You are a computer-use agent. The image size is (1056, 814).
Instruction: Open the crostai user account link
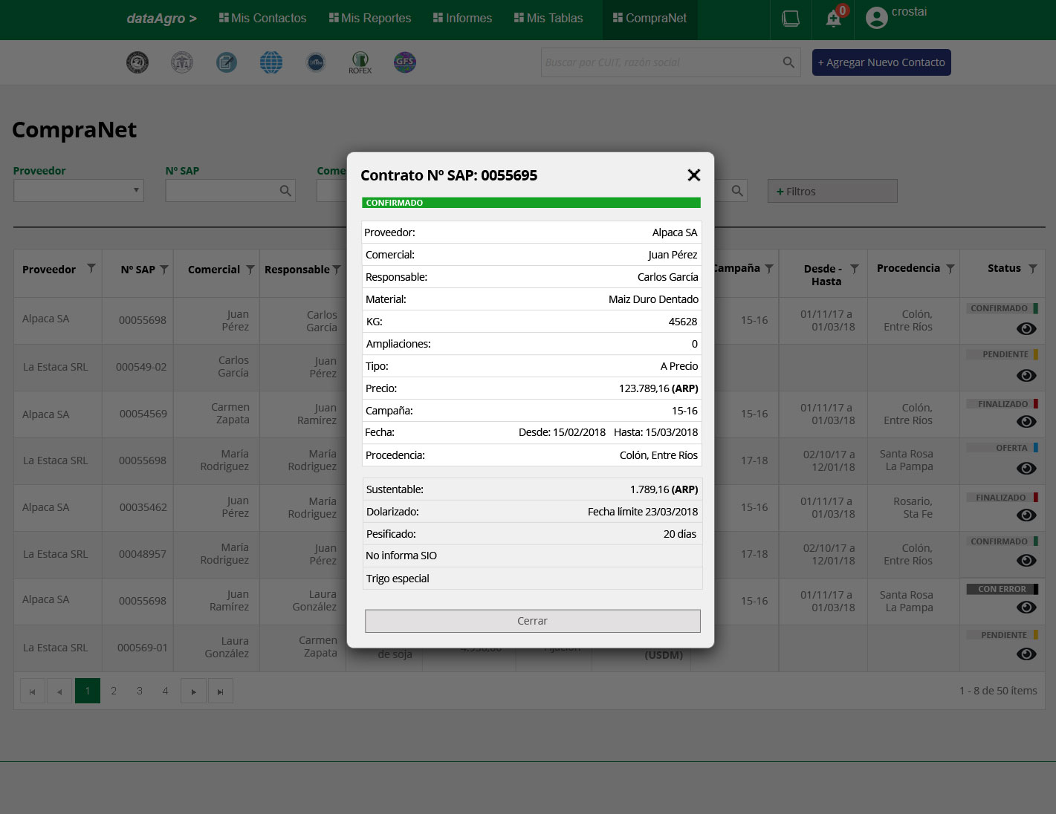tap(909, 12)
